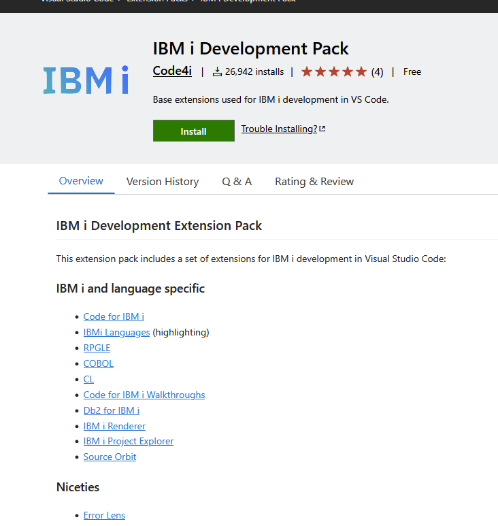498x526 pixels.
Task: Select the Overview tab
Action: 81,181
